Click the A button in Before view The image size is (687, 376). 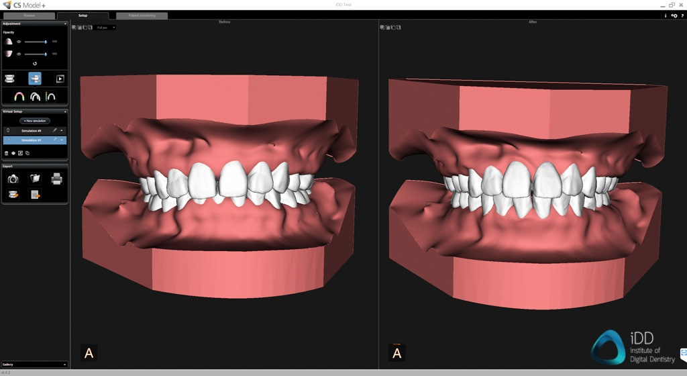(x=89, y=353)
